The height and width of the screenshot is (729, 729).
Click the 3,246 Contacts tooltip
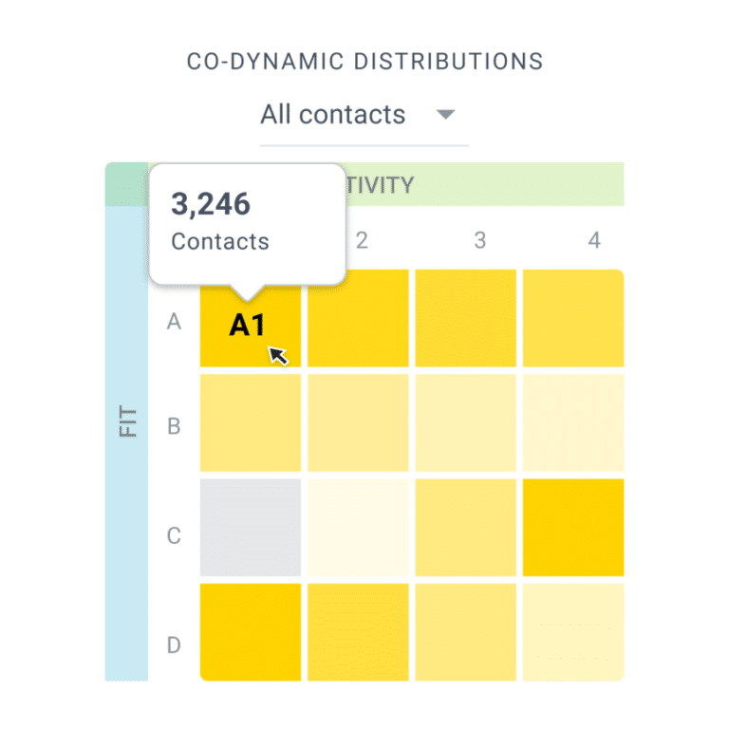(x=247, y=221)
